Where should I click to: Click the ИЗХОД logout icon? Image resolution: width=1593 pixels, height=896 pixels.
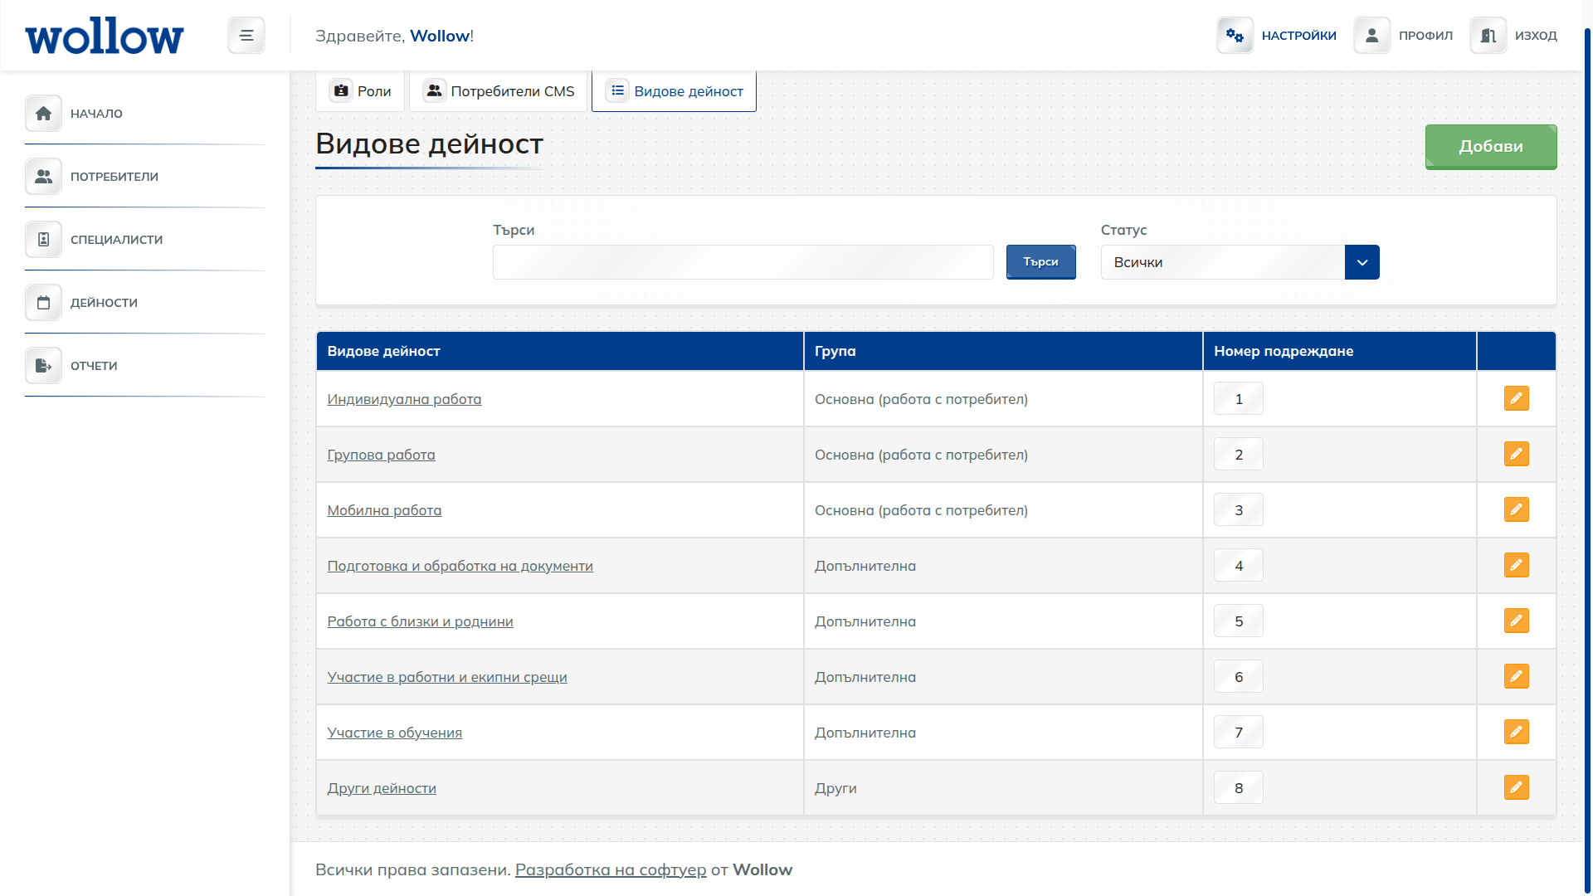[1488, 35]
